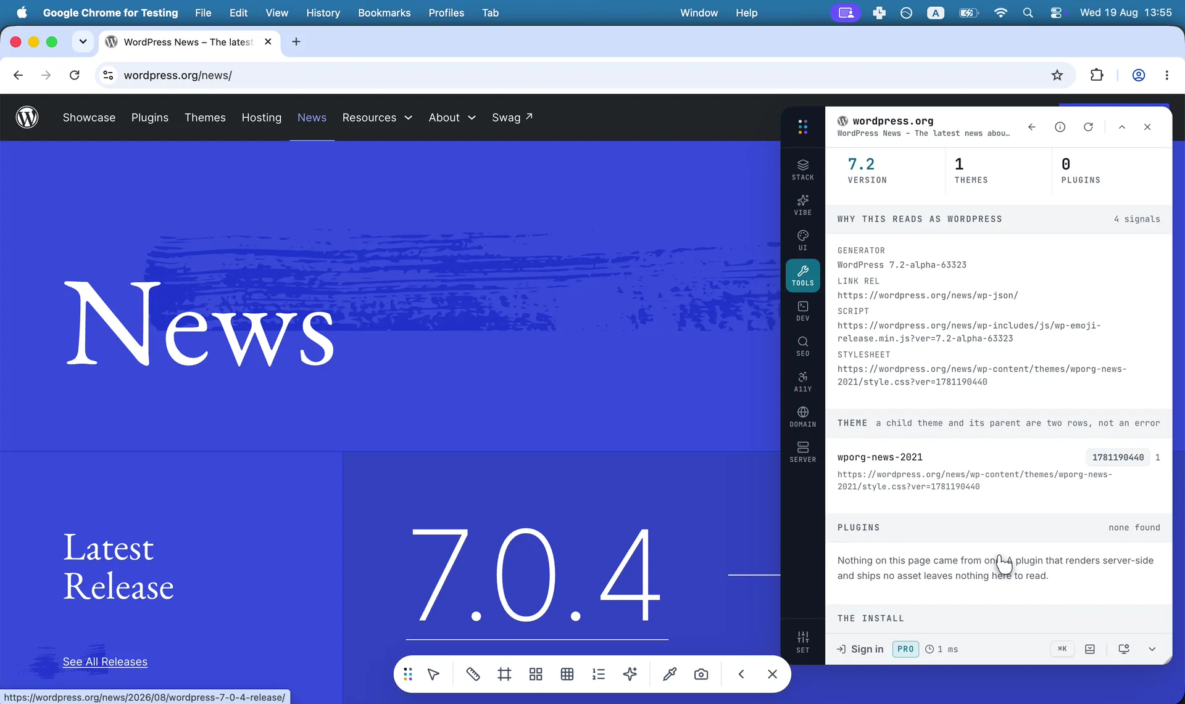Reload the page in Chrome
This screenshot has height=704, width=1185.
coord(75,75)
